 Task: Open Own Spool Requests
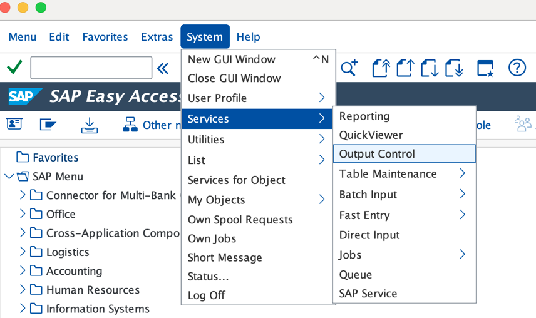coord(257,219)
